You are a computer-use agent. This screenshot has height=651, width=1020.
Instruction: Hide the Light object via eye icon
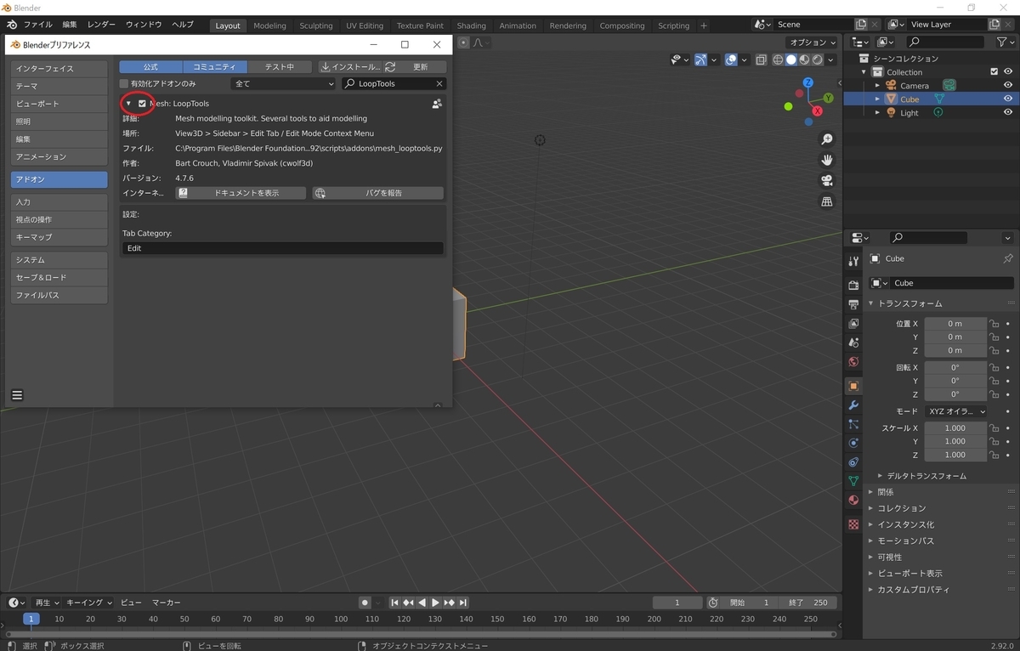click(x=1008, y=112)
